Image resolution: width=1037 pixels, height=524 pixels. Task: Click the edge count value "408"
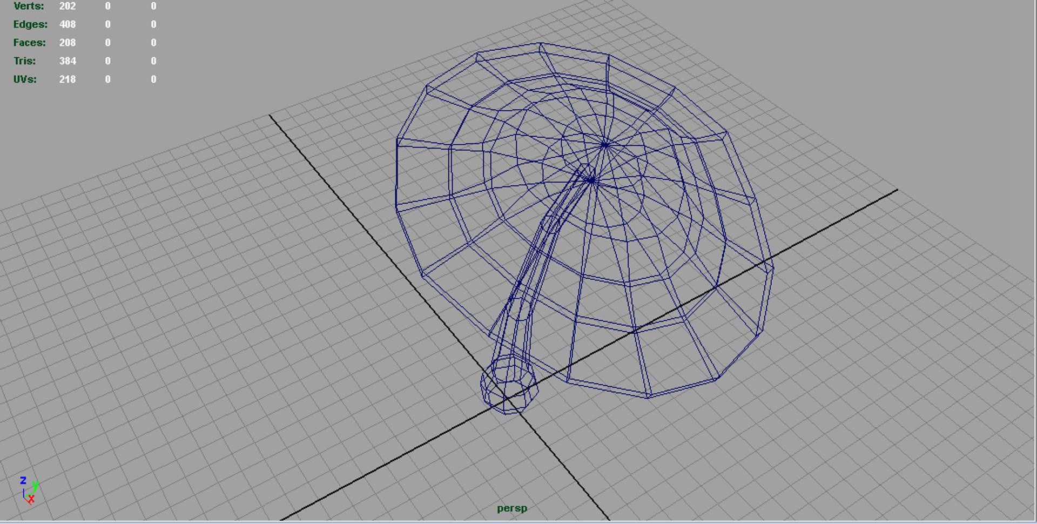[x=68, y=24]
